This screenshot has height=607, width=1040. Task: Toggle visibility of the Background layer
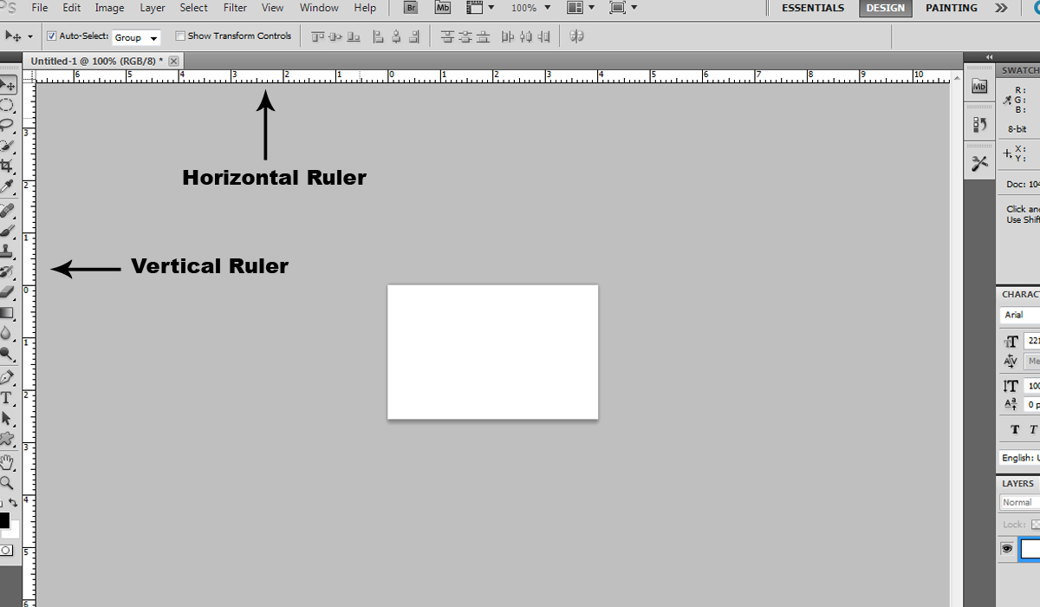click(x=1006, y=549)
